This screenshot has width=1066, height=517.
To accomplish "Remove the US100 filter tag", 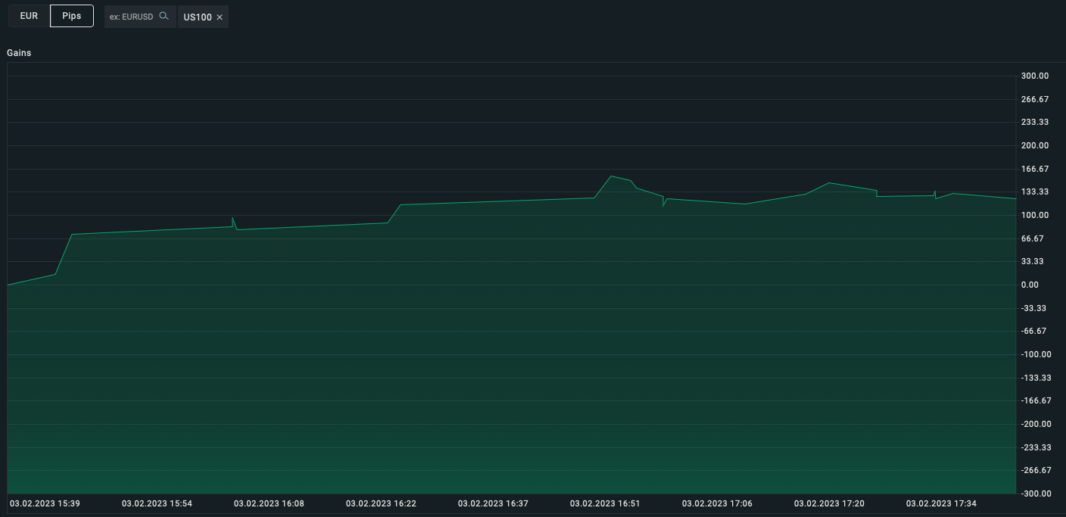I will click(x=220, y=17).
